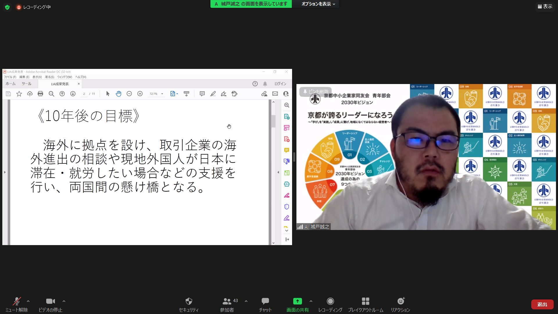This screenshot has height=314, width=558.
Task: Open ヘルプ menu in Acrobat
Action: point(81,77)
